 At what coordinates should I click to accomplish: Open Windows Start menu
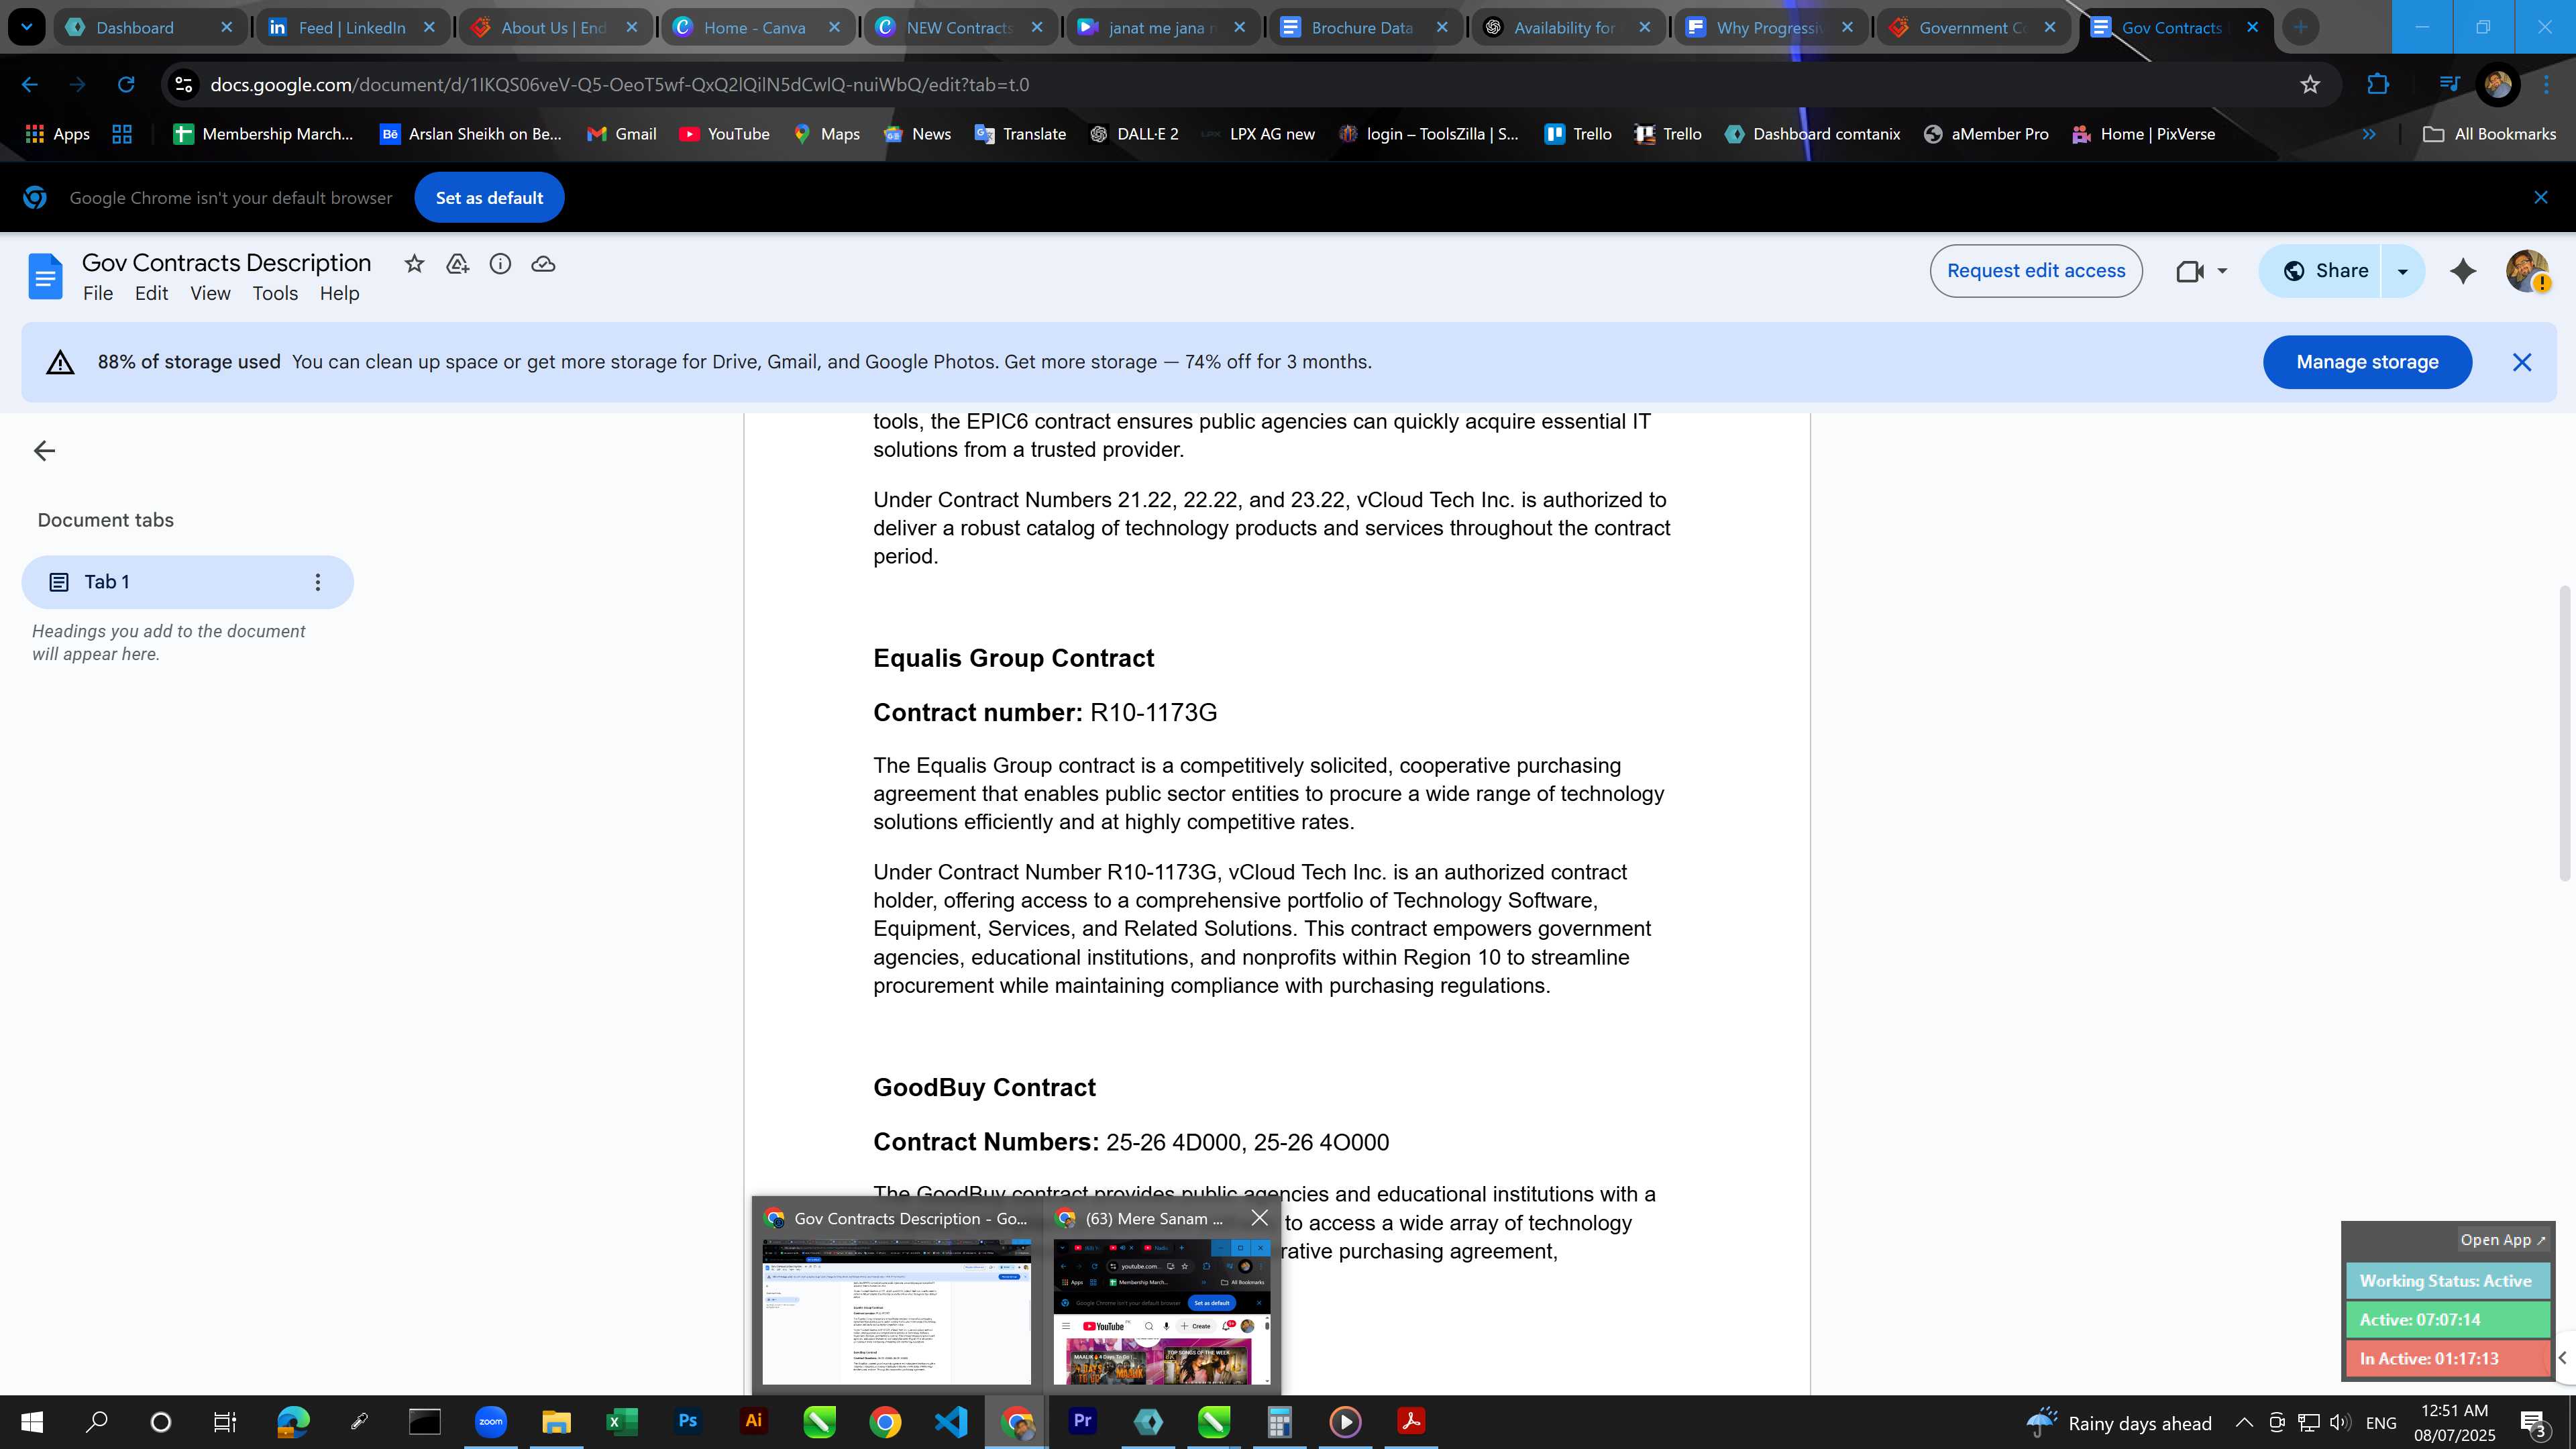coord(32,1422)
